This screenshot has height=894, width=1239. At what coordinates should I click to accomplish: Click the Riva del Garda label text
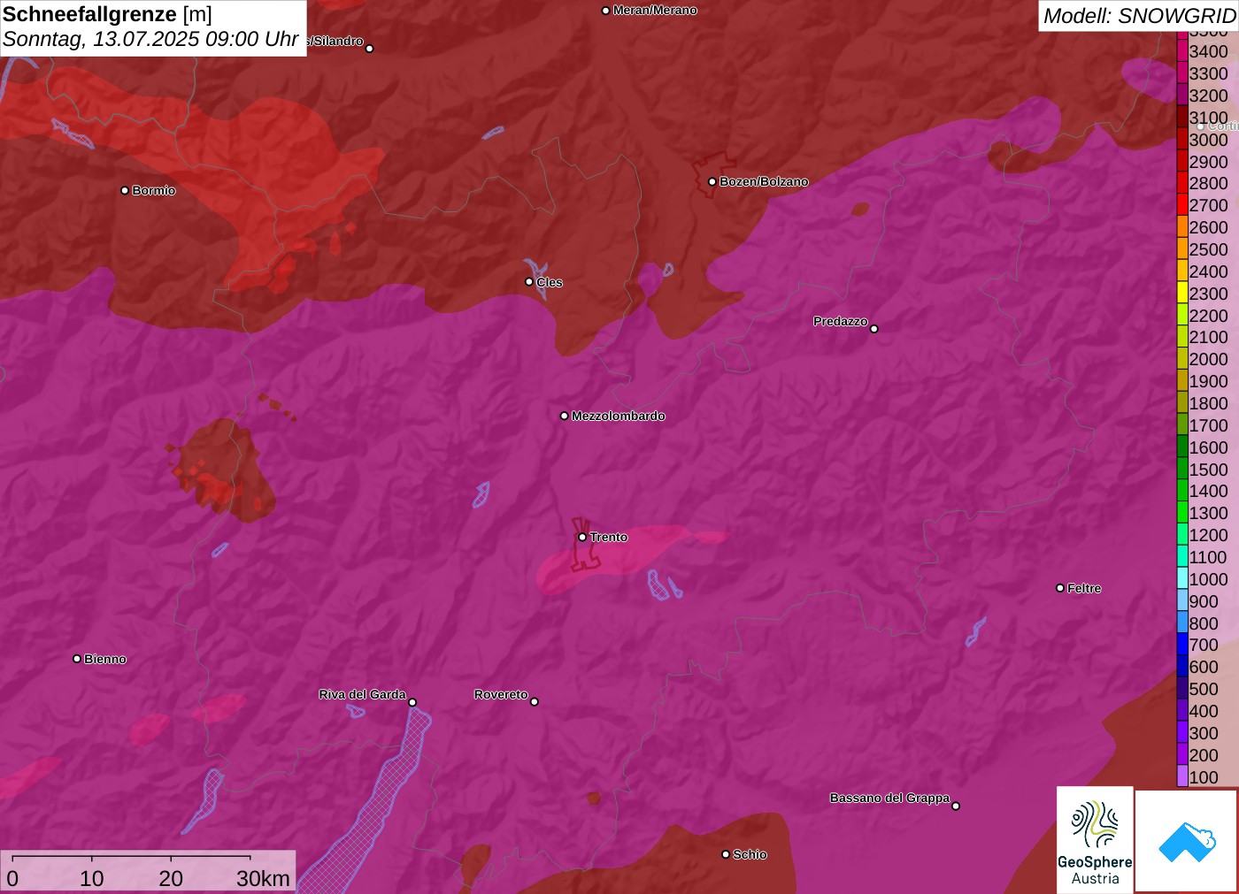(x=362, y=694)
